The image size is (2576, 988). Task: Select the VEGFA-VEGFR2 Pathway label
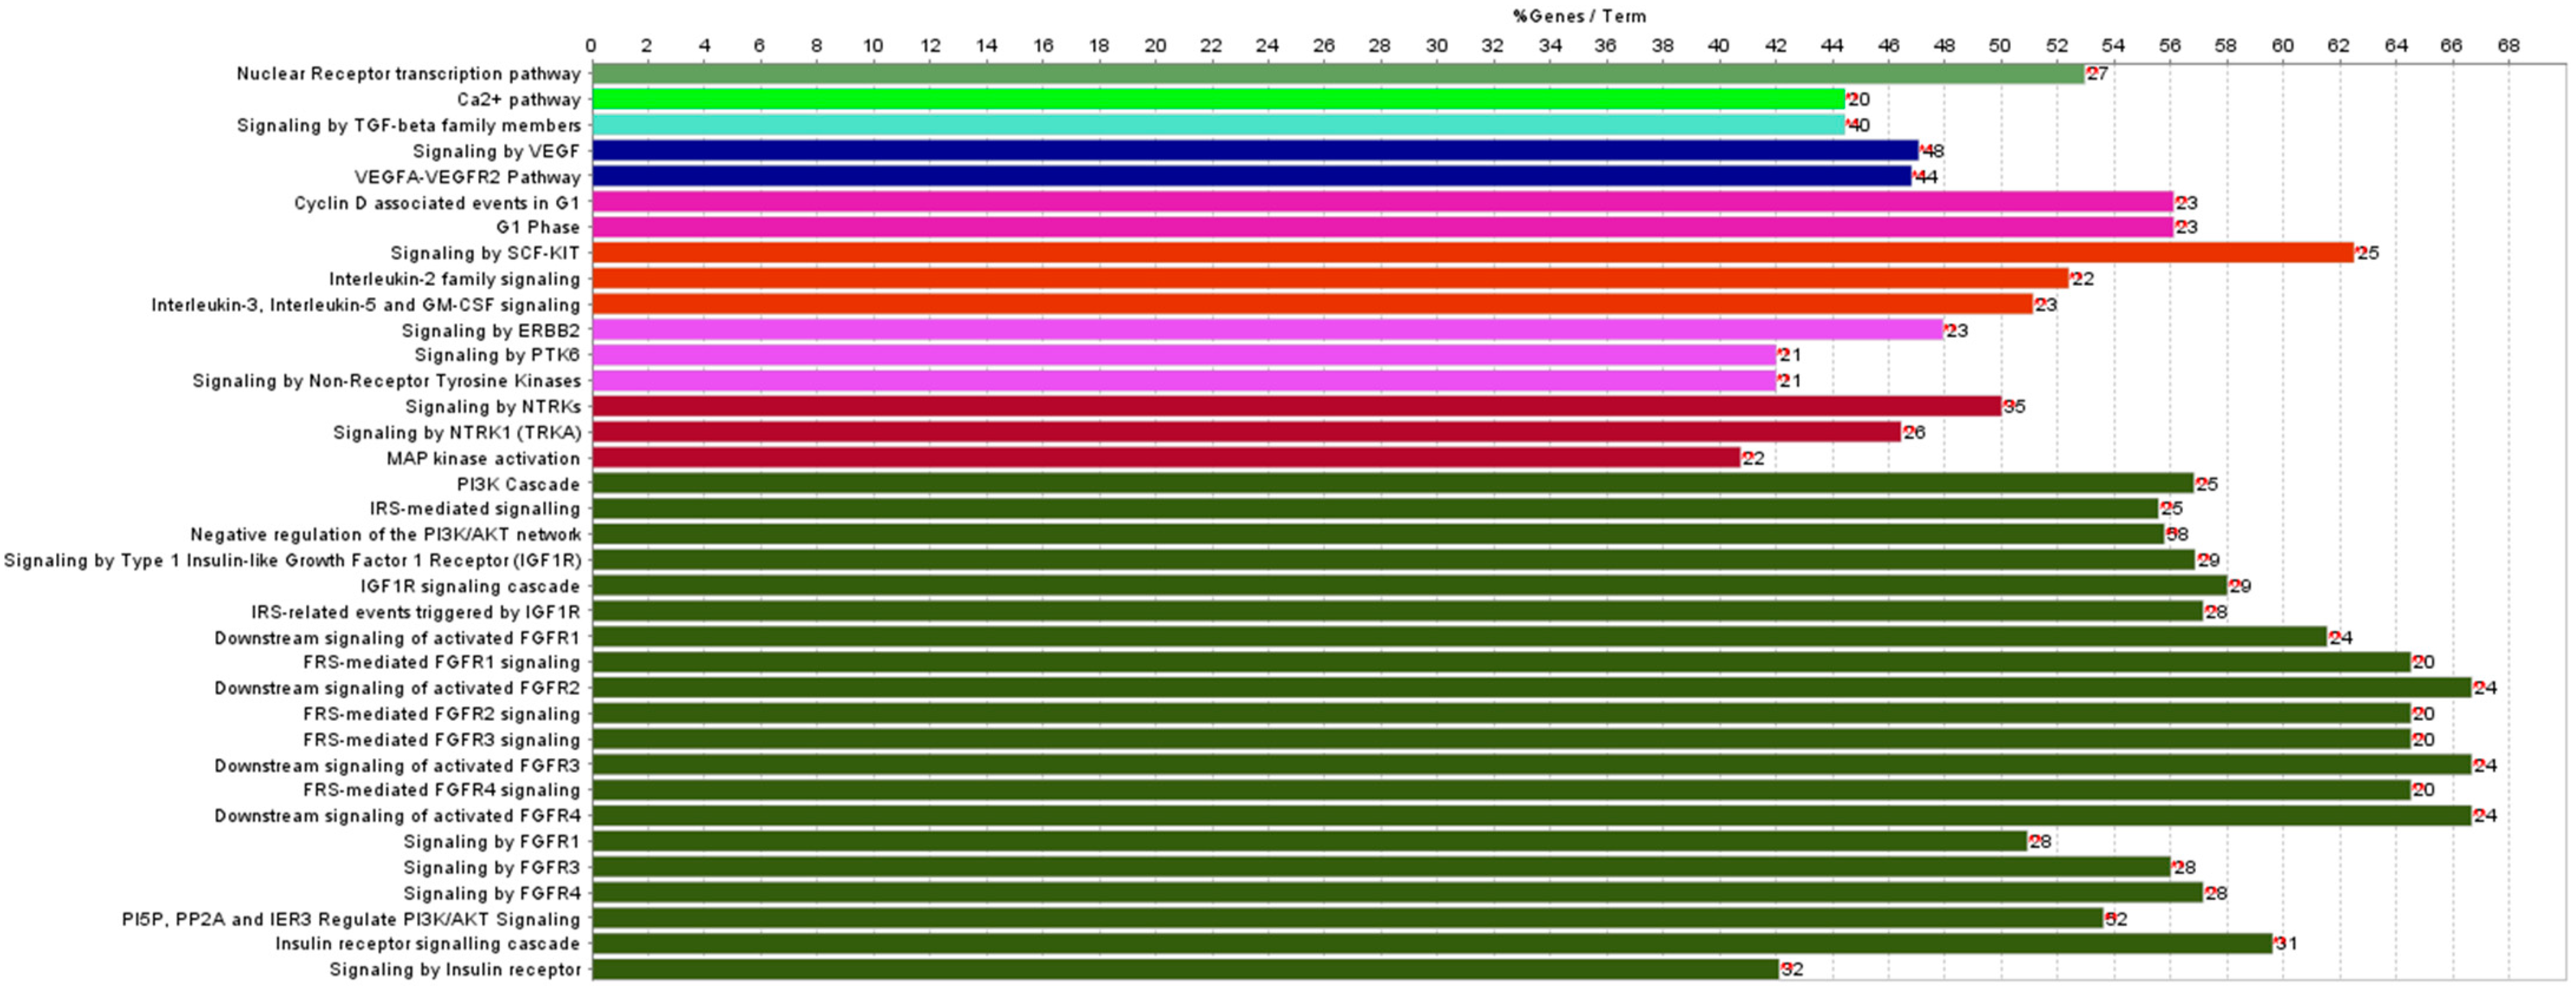[467, 177]
